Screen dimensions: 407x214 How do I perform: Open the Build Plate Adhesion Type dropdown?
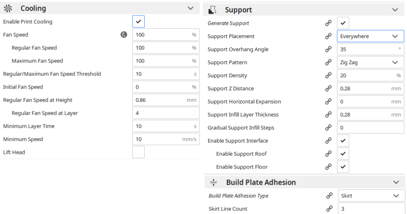370,196
